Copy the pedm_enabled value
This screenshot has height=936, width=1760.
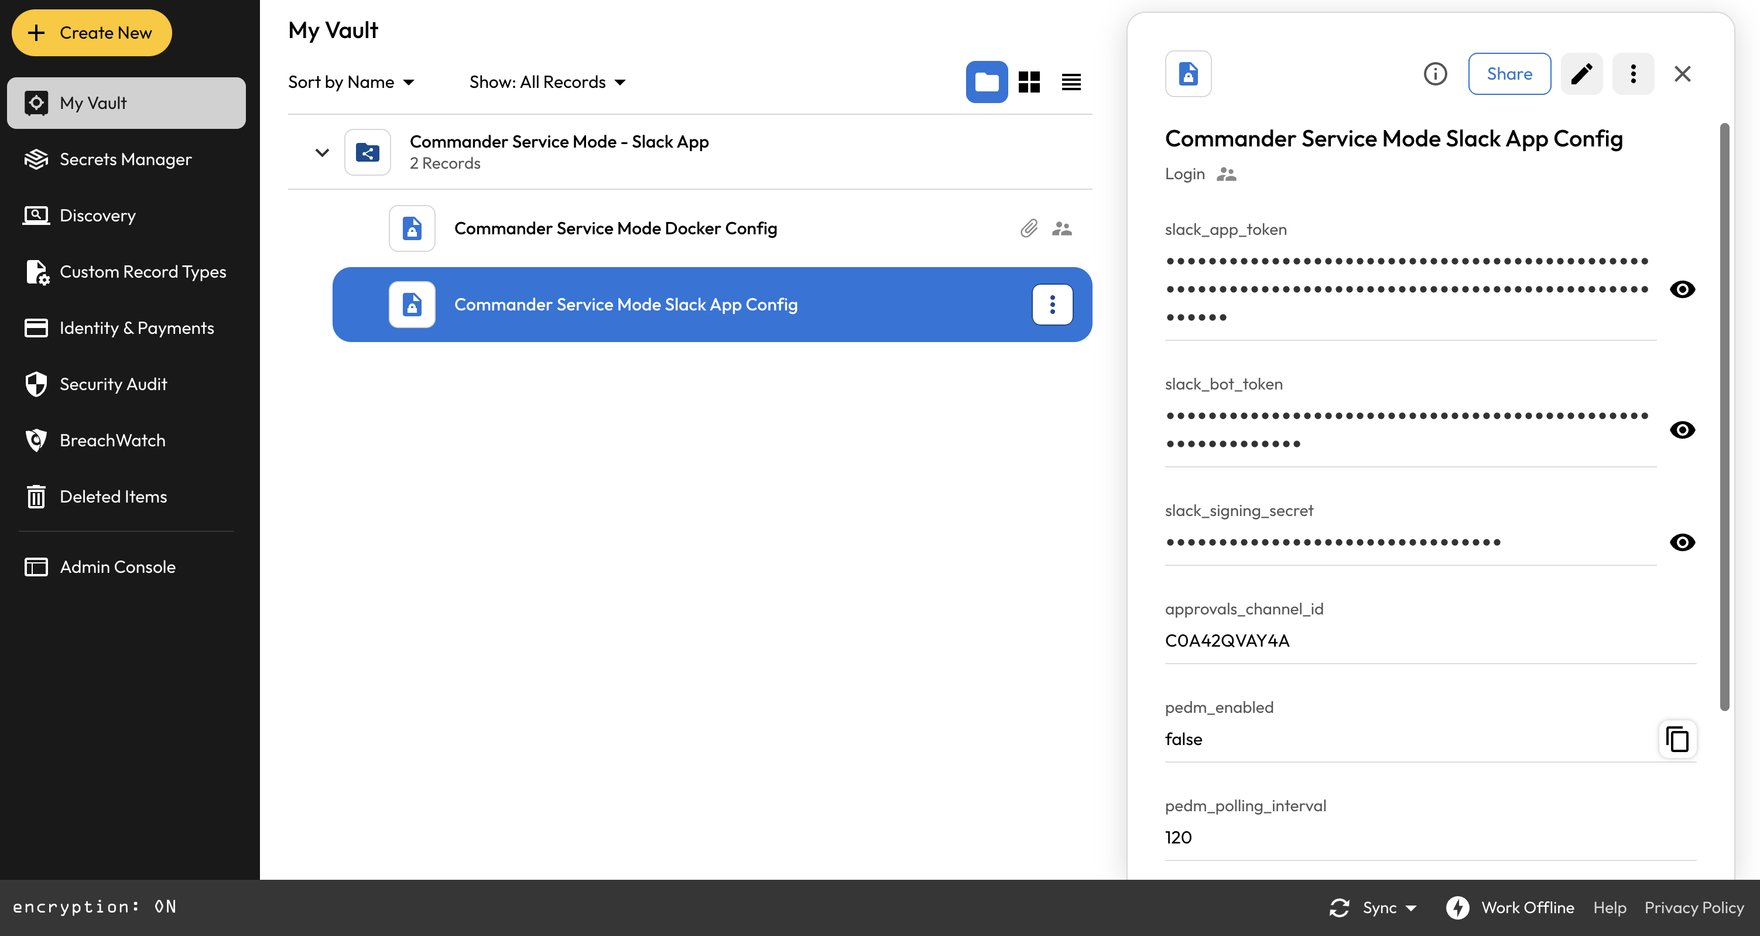click(x=1677, y=739)
